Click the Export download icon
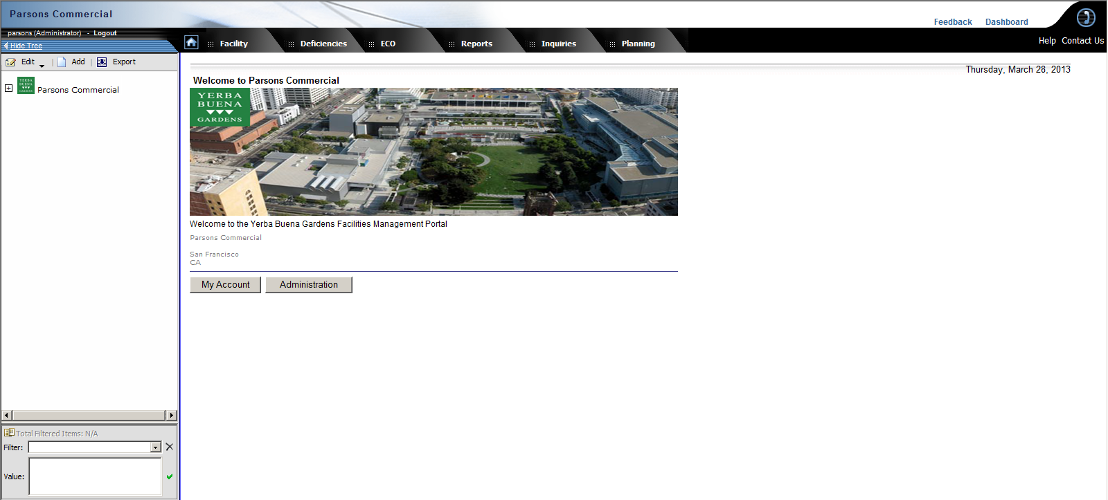This screenshot has width=1108, height=500. 102,62
